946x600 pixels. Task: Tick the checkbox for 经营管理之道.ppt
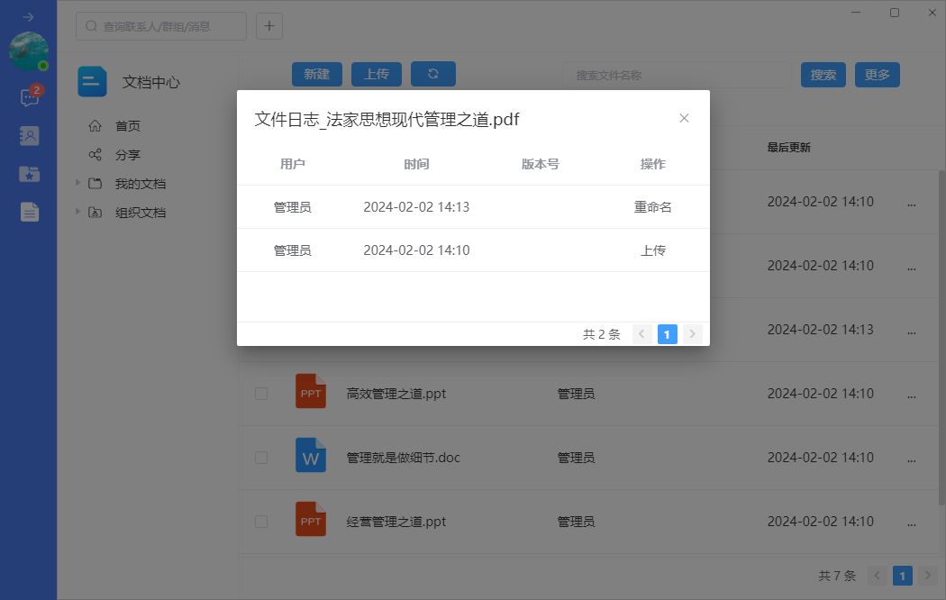pos(261,522)
